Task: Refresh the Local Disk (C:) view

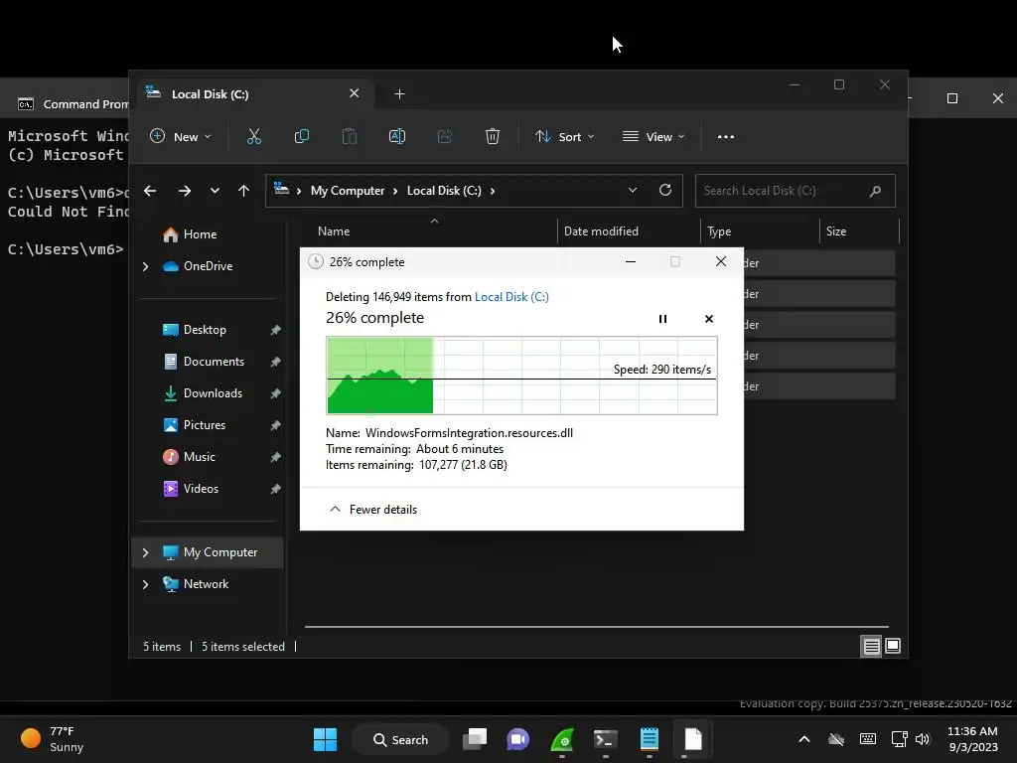Action: click(x=664, y=190)
